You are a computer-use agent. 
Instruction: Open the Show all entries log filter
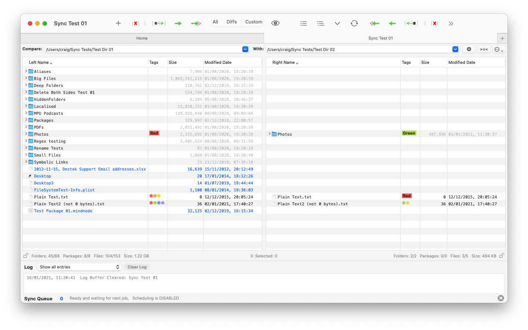(x=79, y=267)
